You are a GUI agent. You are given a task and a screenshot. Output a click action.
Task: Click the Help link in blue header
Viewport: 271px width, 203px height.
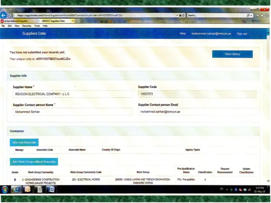point(183,33)
